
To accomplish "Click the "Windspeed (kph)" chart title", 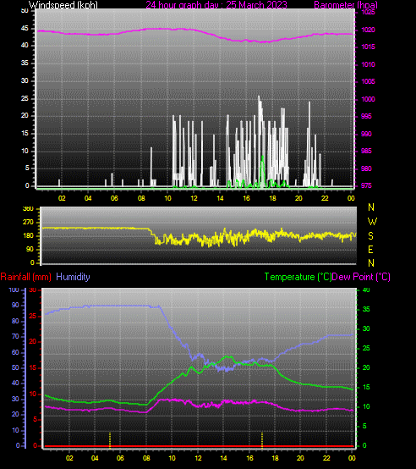I will [63, 5].
